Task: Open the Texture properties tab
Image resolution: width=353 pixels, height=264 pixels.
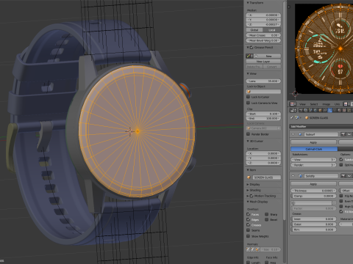Action: (344, 110)
